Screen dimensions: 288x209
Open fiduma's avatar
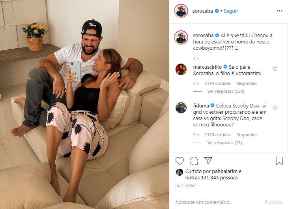(x=181, y=108)
